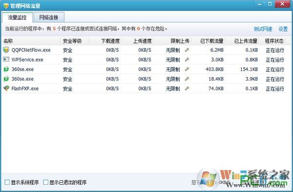This screenshot has width=293, height=192.
Task: Switch to the 流量监控 tab
Action: click(x=17, y=18)
